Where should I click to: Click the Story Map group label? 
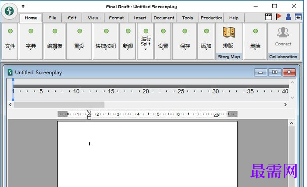point(229,57)
